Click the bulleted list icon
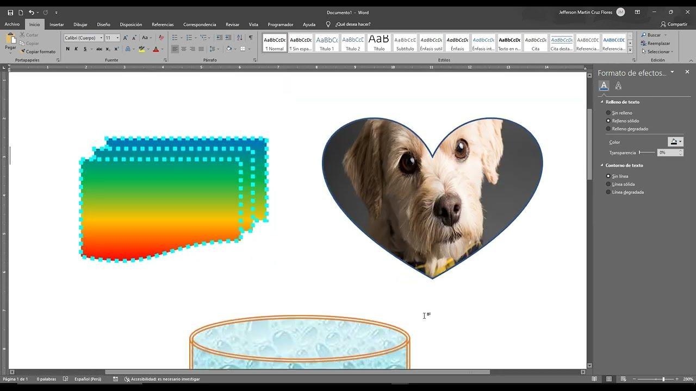 click(x=175, y=37)
